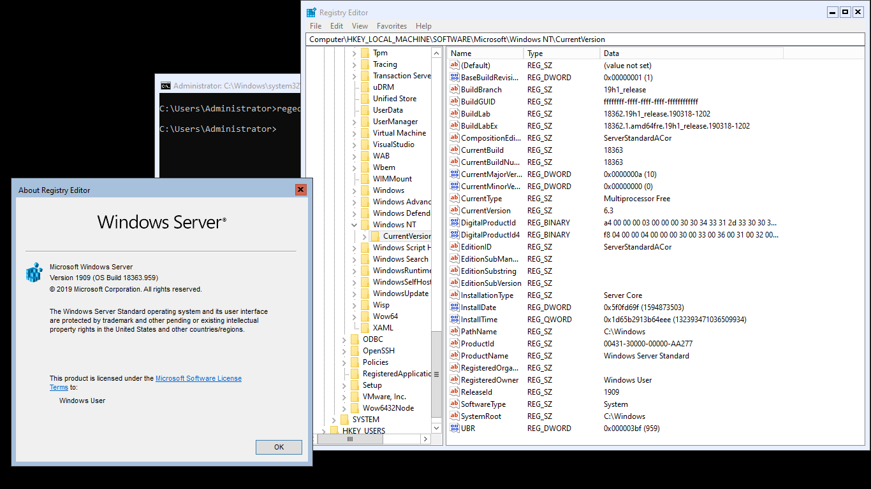Screen dimensions: 871x489
Task: Click the DWORD icon beside the UBR value
Action: click(455, 428)
